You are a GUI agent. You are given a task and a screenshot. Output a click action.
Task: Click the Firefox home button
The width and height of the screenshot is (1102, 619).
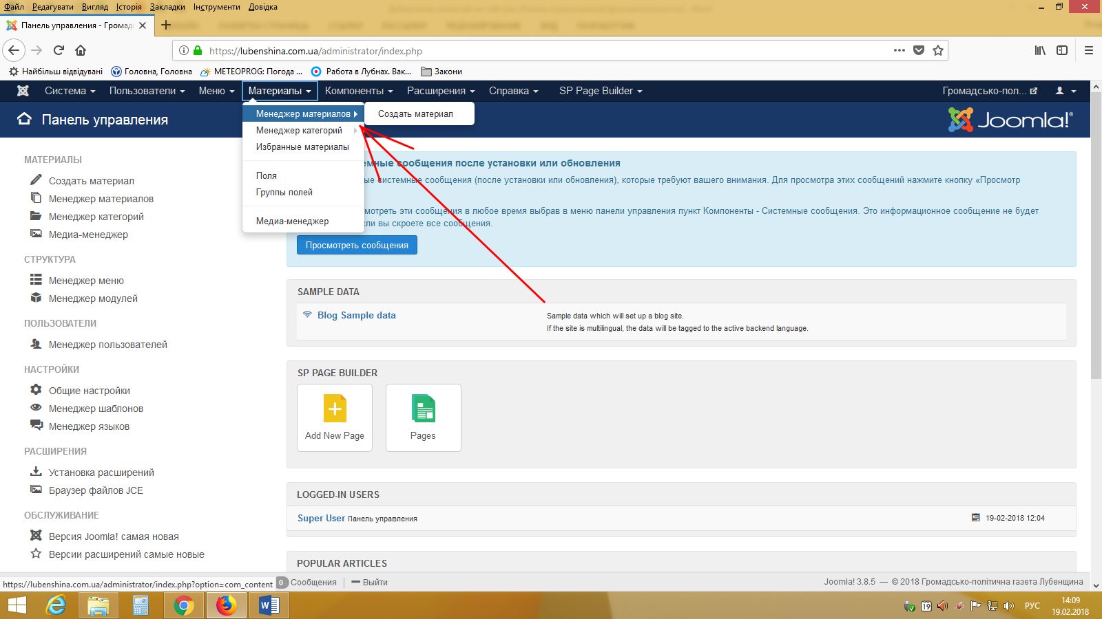click(81, 50)
